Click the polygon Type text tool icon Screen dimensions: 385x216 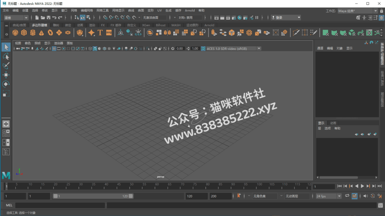tap(100, 33)
